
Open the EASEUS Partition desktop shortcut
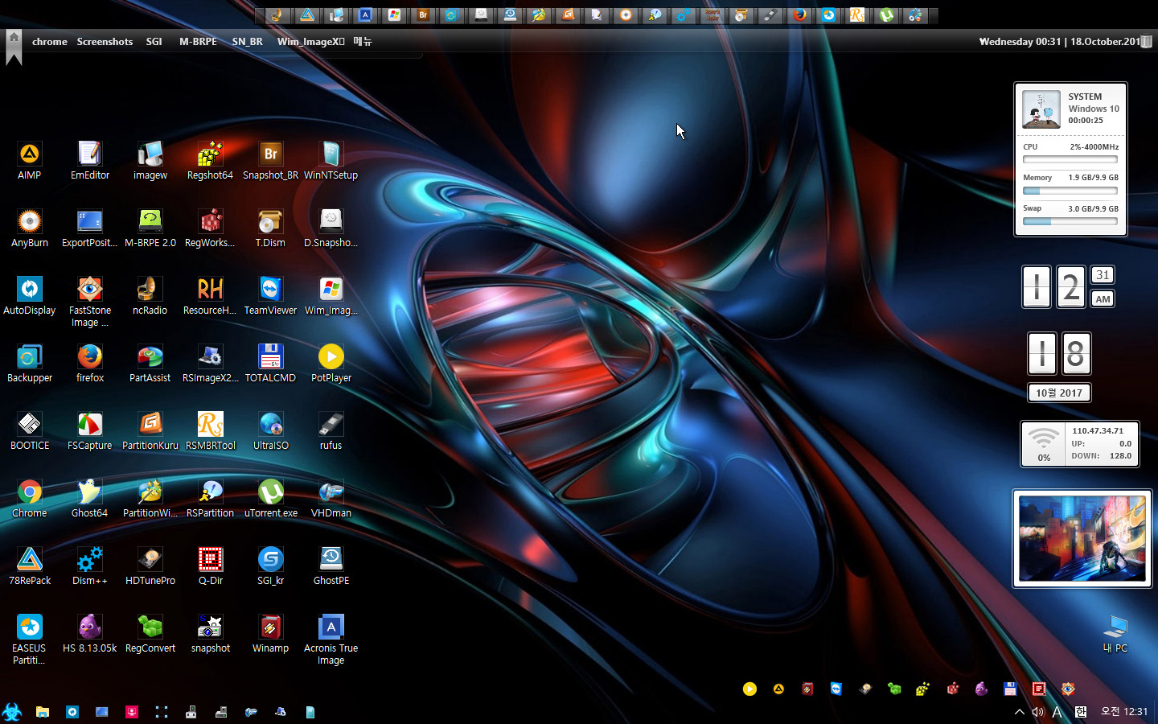click(x=30, y=640)
